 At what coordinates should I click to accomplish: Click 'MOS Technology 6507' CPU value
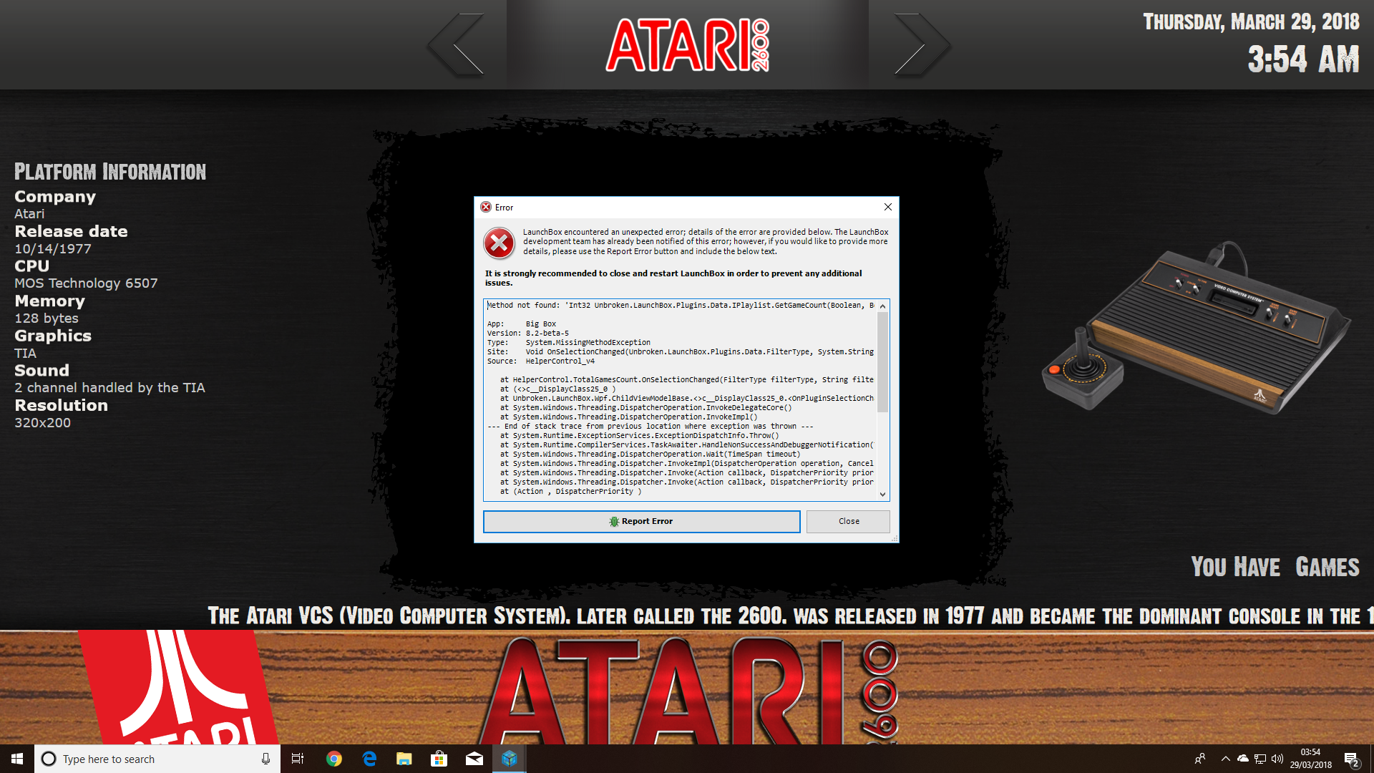point(86,283)
